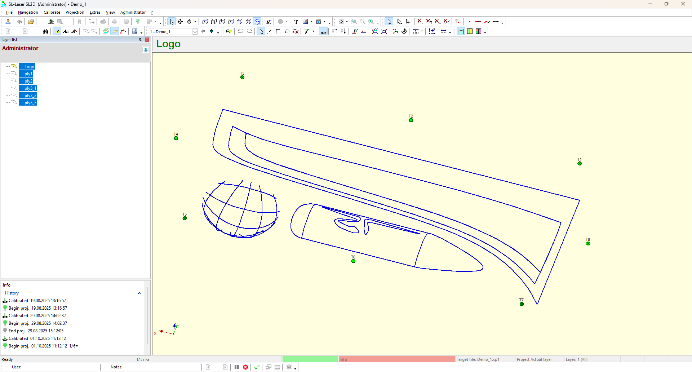Activate the Text tool
The image size is (692, 372).
pyautogui.click(x=296, y=21)
